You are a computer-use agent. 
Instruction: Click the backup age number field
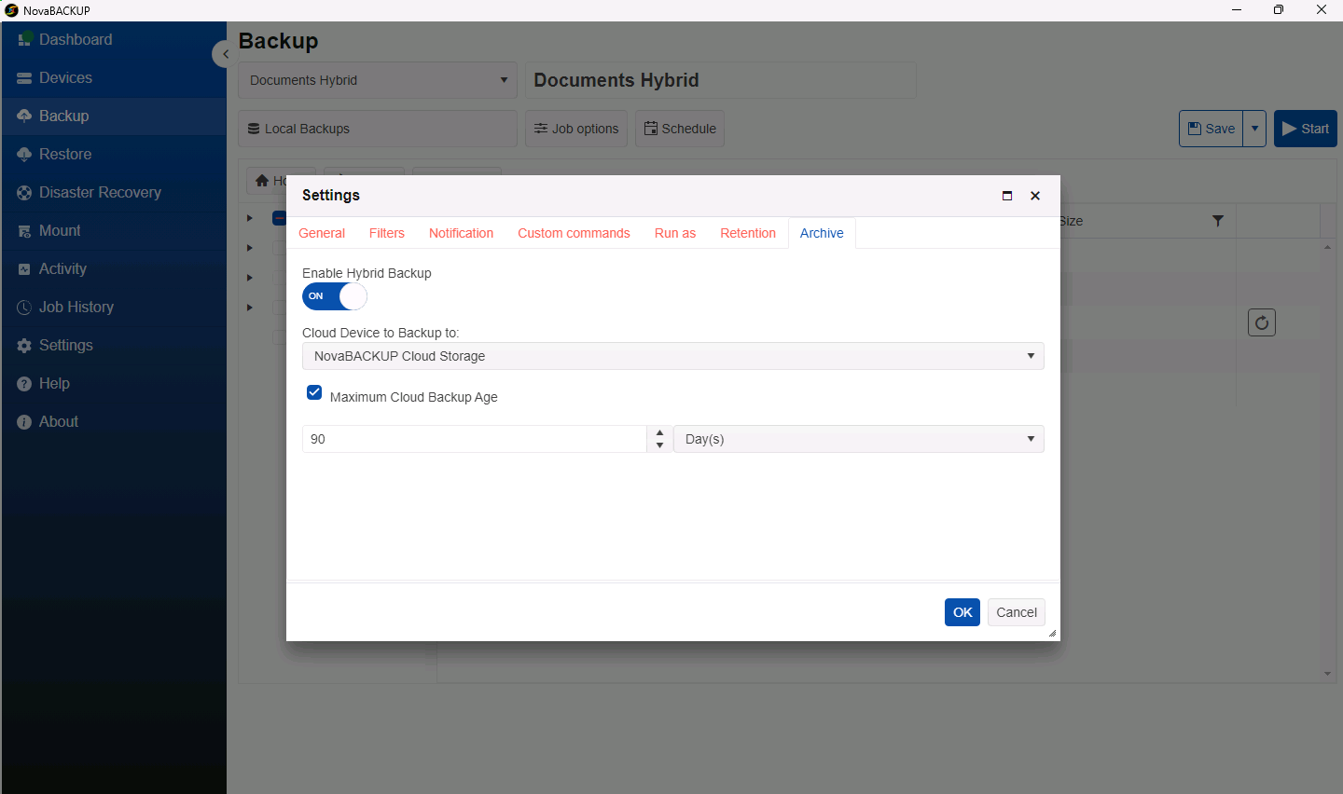click(475, 439)
